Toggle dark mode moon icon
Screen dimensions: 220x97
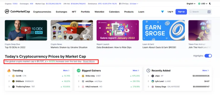pos(210,4)
